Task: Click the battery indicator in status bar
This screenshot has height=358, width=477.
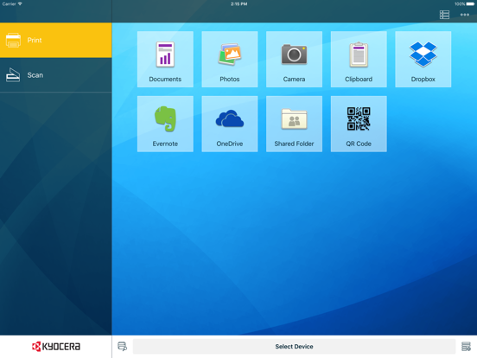Action: click(x=470, y=4)
